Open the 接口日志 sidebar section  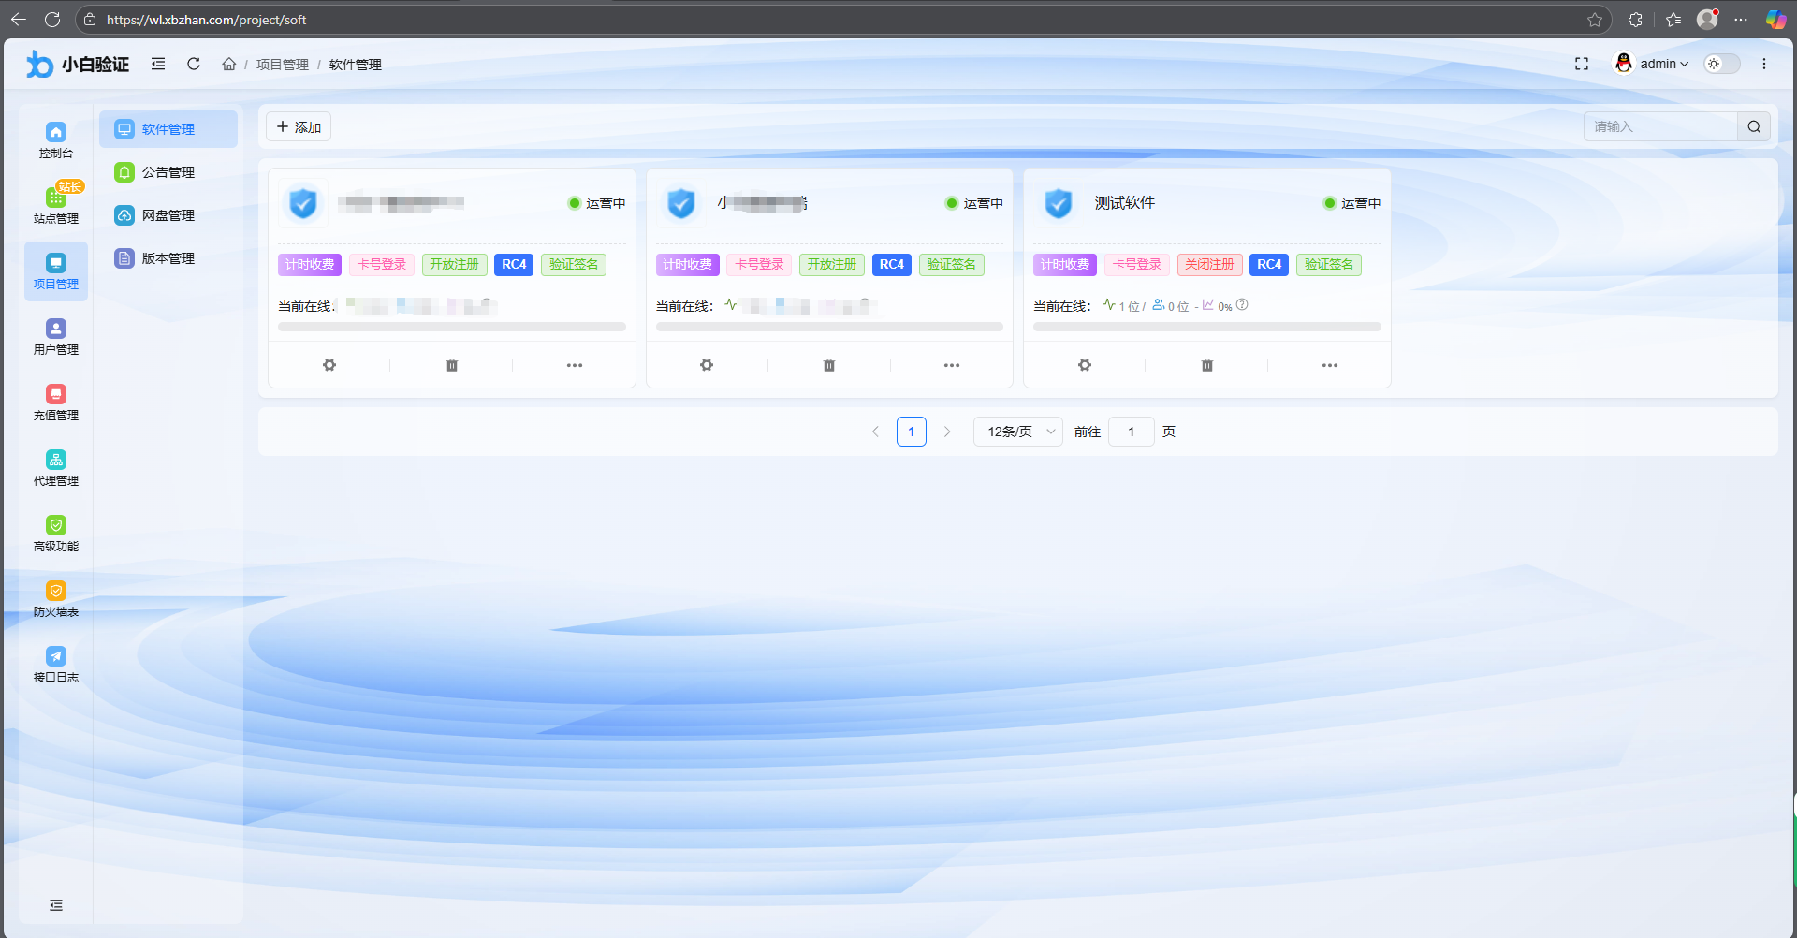click(56, 663)
